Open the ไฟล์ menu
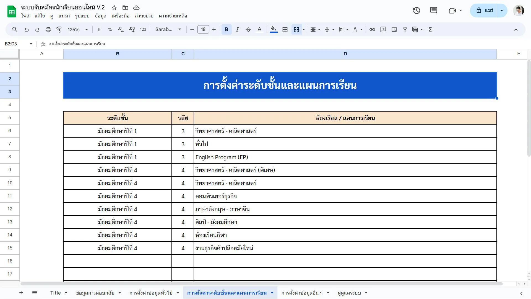Viewport: 531px width, 299px height. (25, 16)
